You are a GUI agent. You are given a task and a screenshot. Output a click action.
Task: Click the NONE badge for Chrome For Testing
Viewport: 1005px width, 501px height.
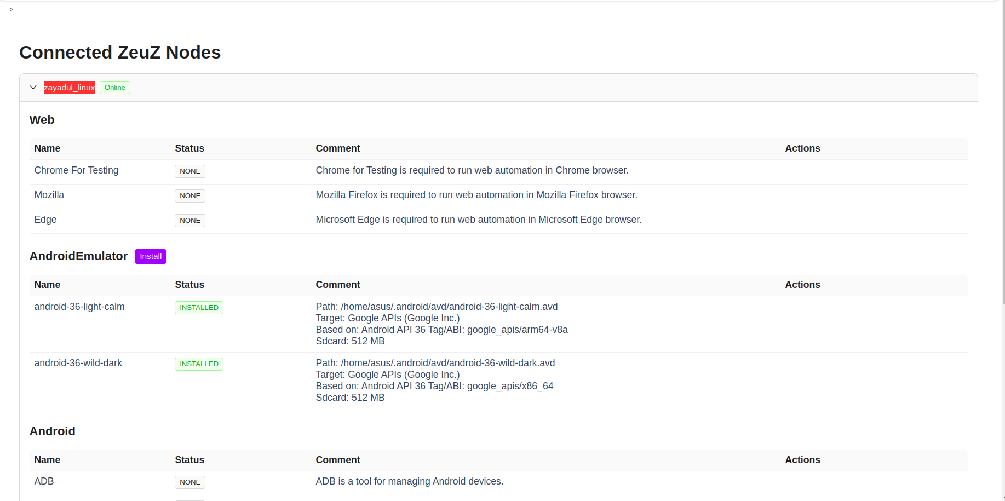[x=189, y=171]
